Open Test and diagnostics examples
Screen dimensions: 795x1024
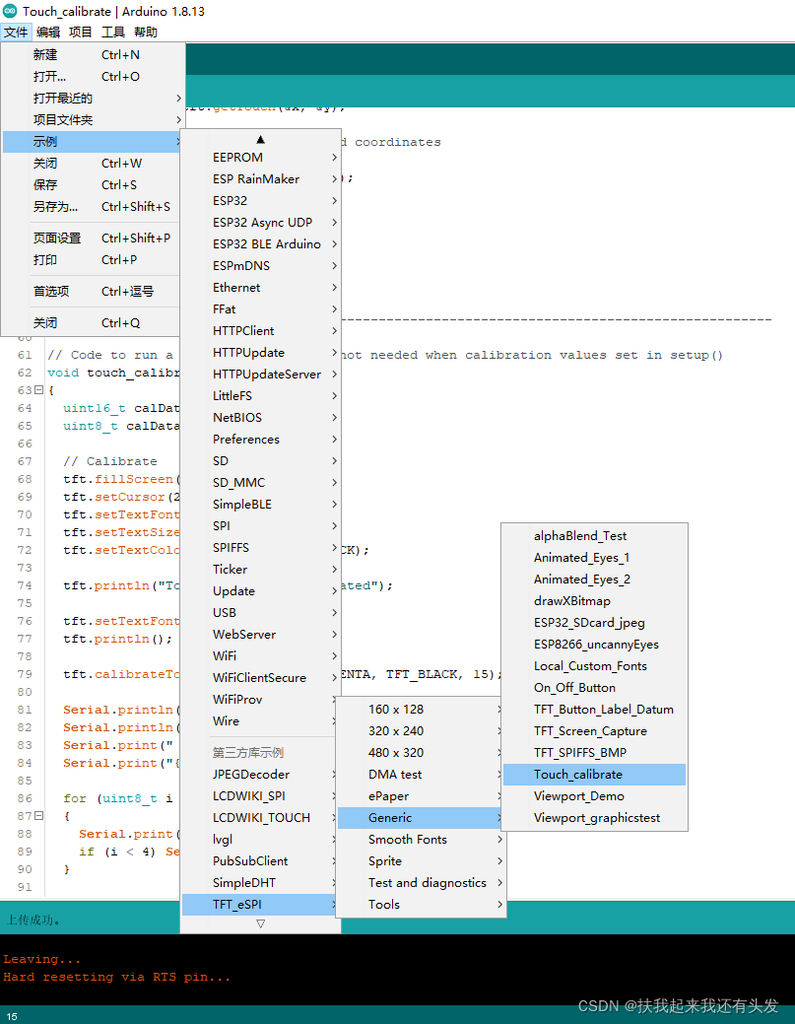point(421,882)
